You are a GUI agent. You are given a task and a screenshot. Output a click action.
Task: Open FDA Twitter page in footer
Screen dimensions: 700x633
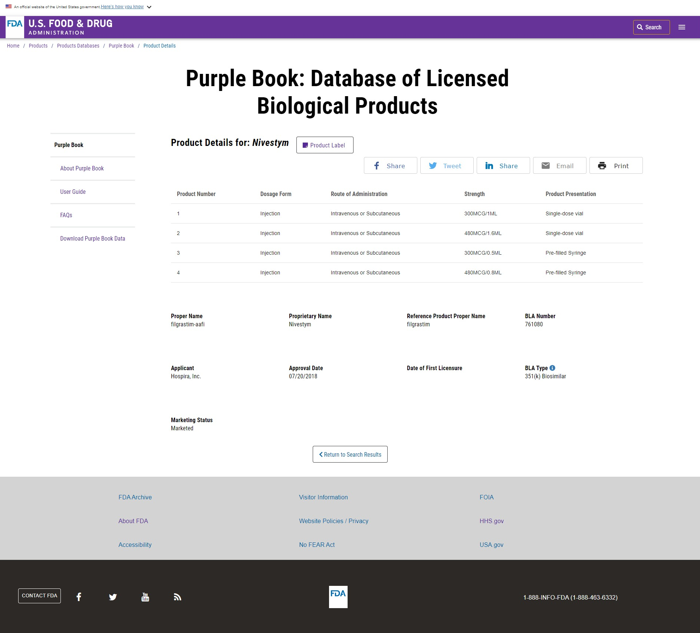coord(113,597)
